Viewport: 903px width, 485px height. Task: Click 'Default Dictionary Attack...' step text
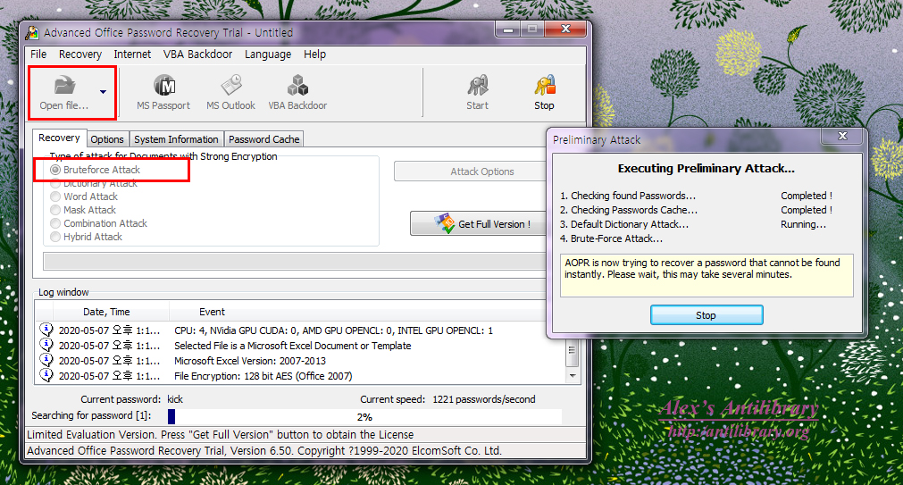(624, 224)
